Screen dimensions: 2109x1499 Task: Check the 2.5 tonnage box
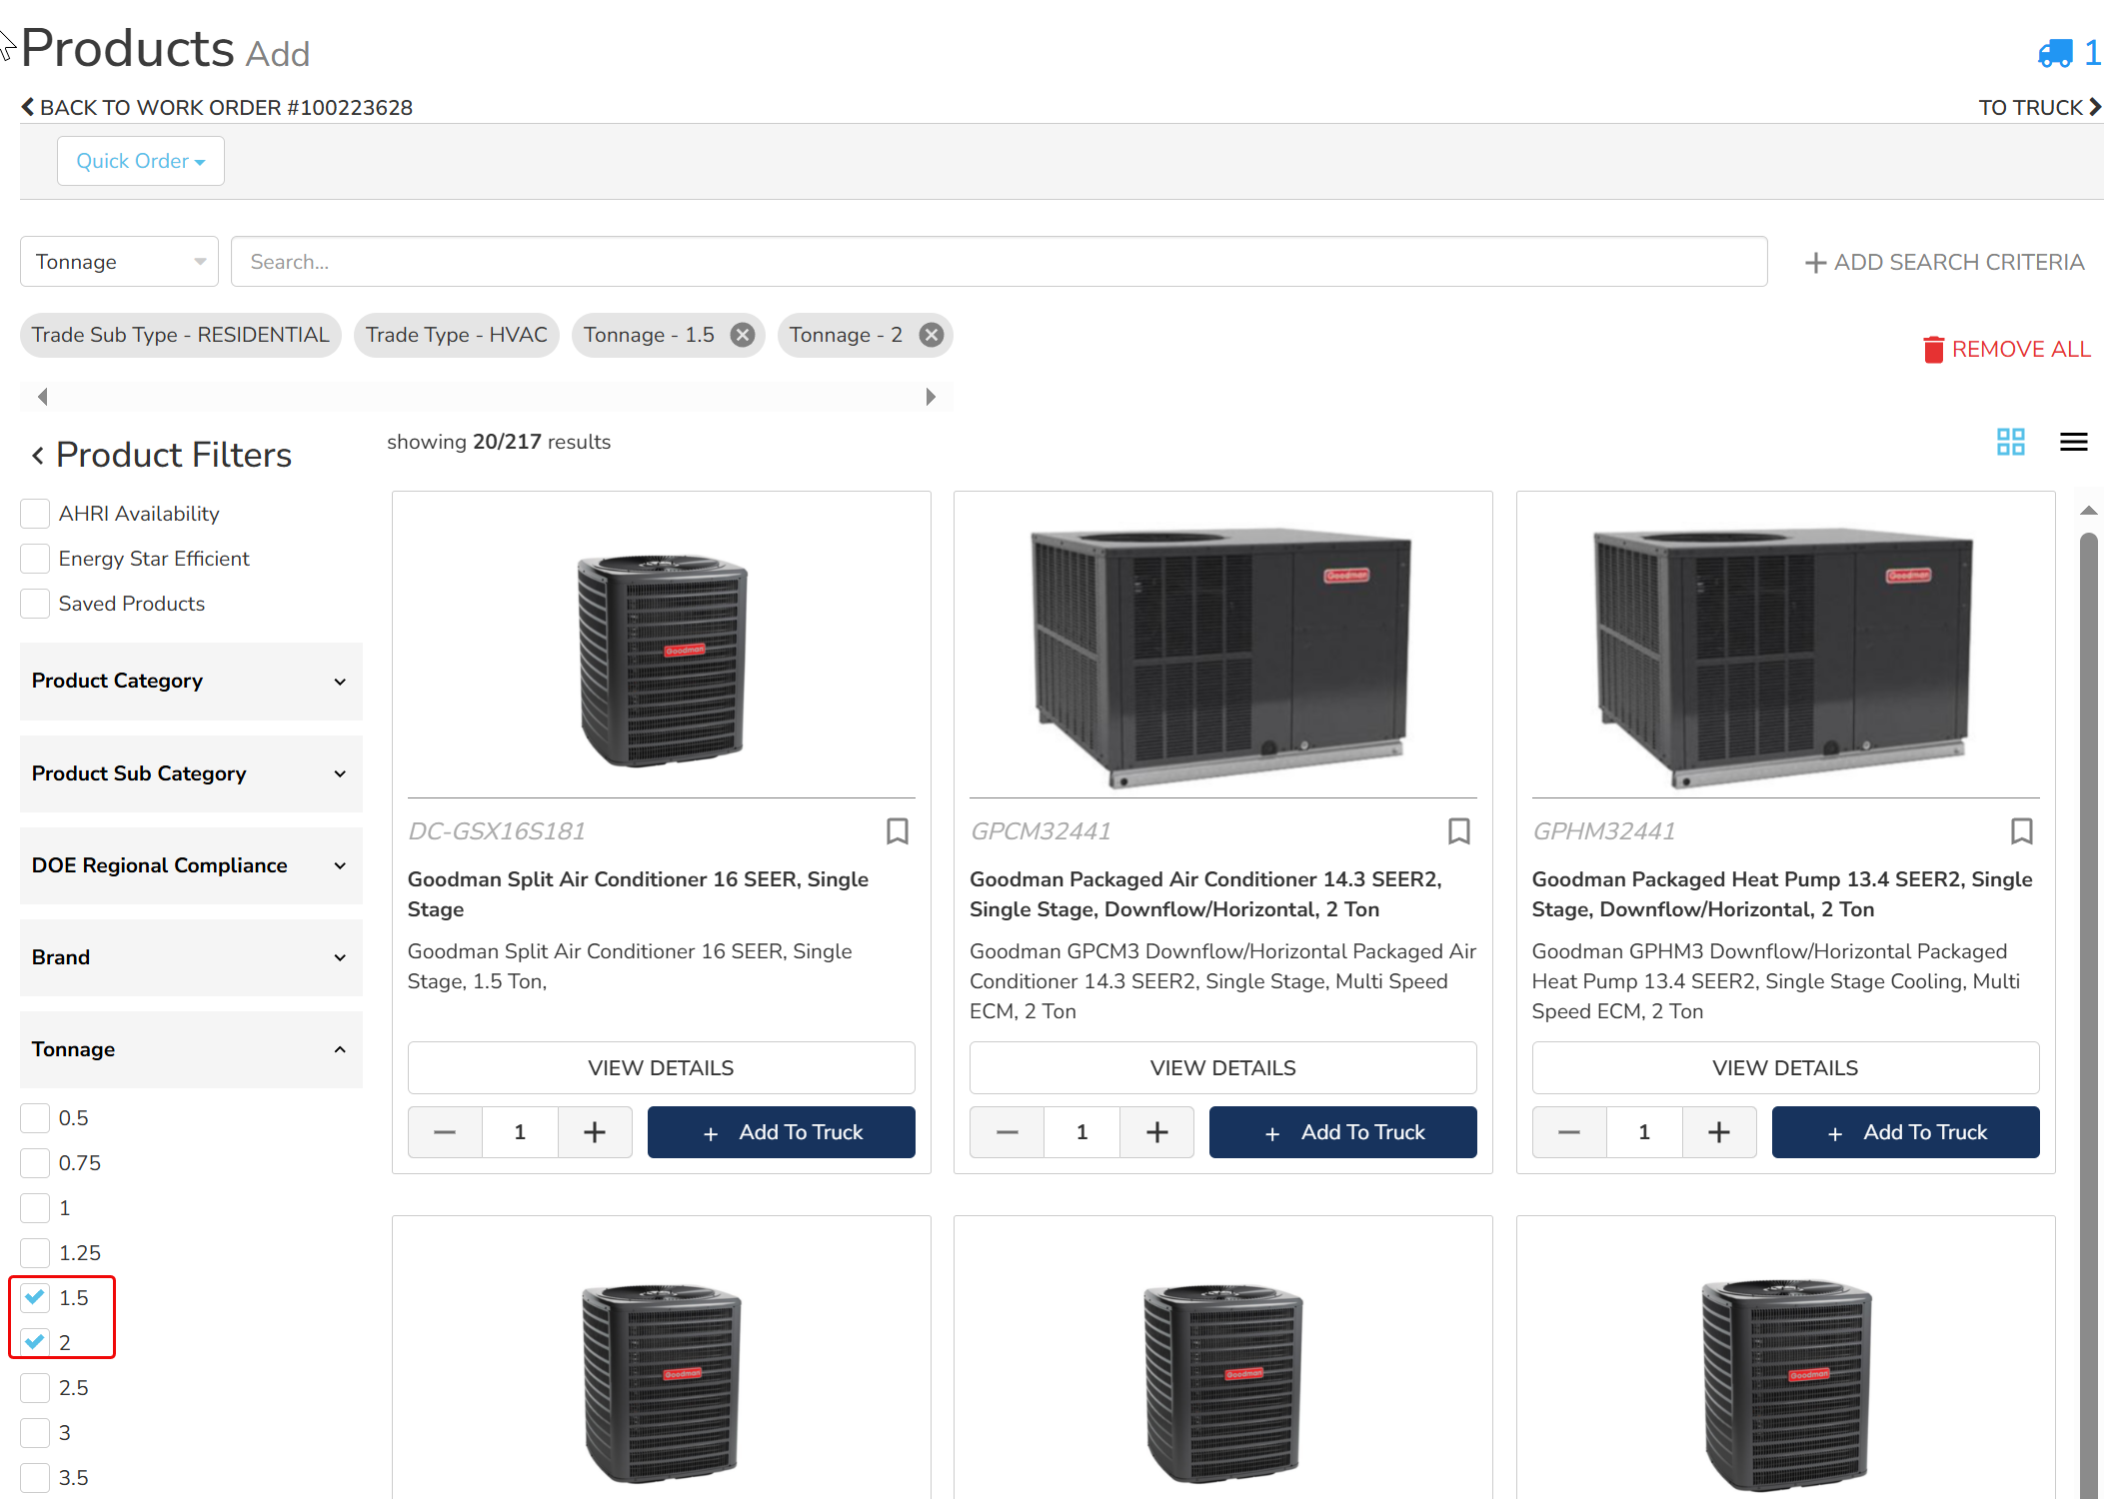click(35, 1388)
